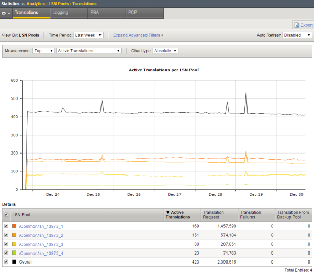
Task: Uncheck the lsn_13872_1 row checkbox
Action: tap(6, 226)
